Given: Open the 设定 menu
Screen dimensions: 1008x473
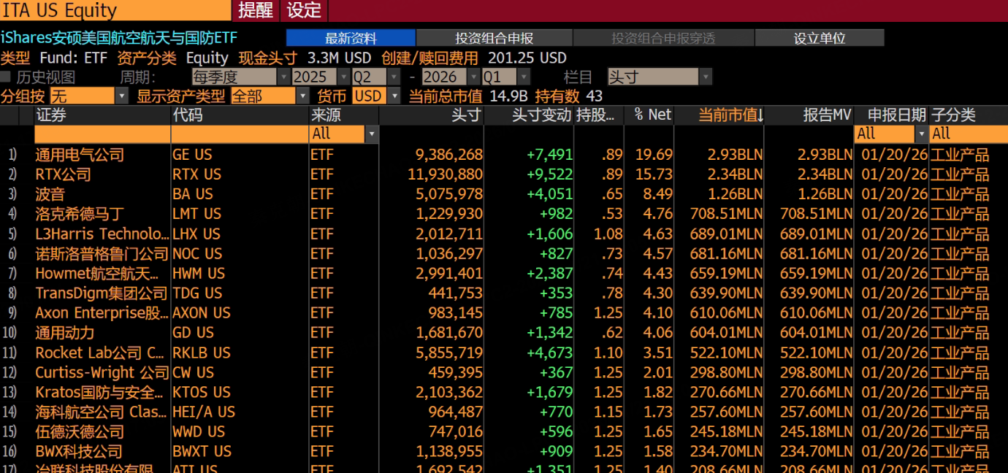Looking at the screenshot, I should click(304, 10).
